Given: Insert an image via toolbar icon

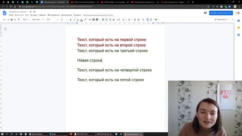Looking at the screenshot, I should [x=97, y=20].
